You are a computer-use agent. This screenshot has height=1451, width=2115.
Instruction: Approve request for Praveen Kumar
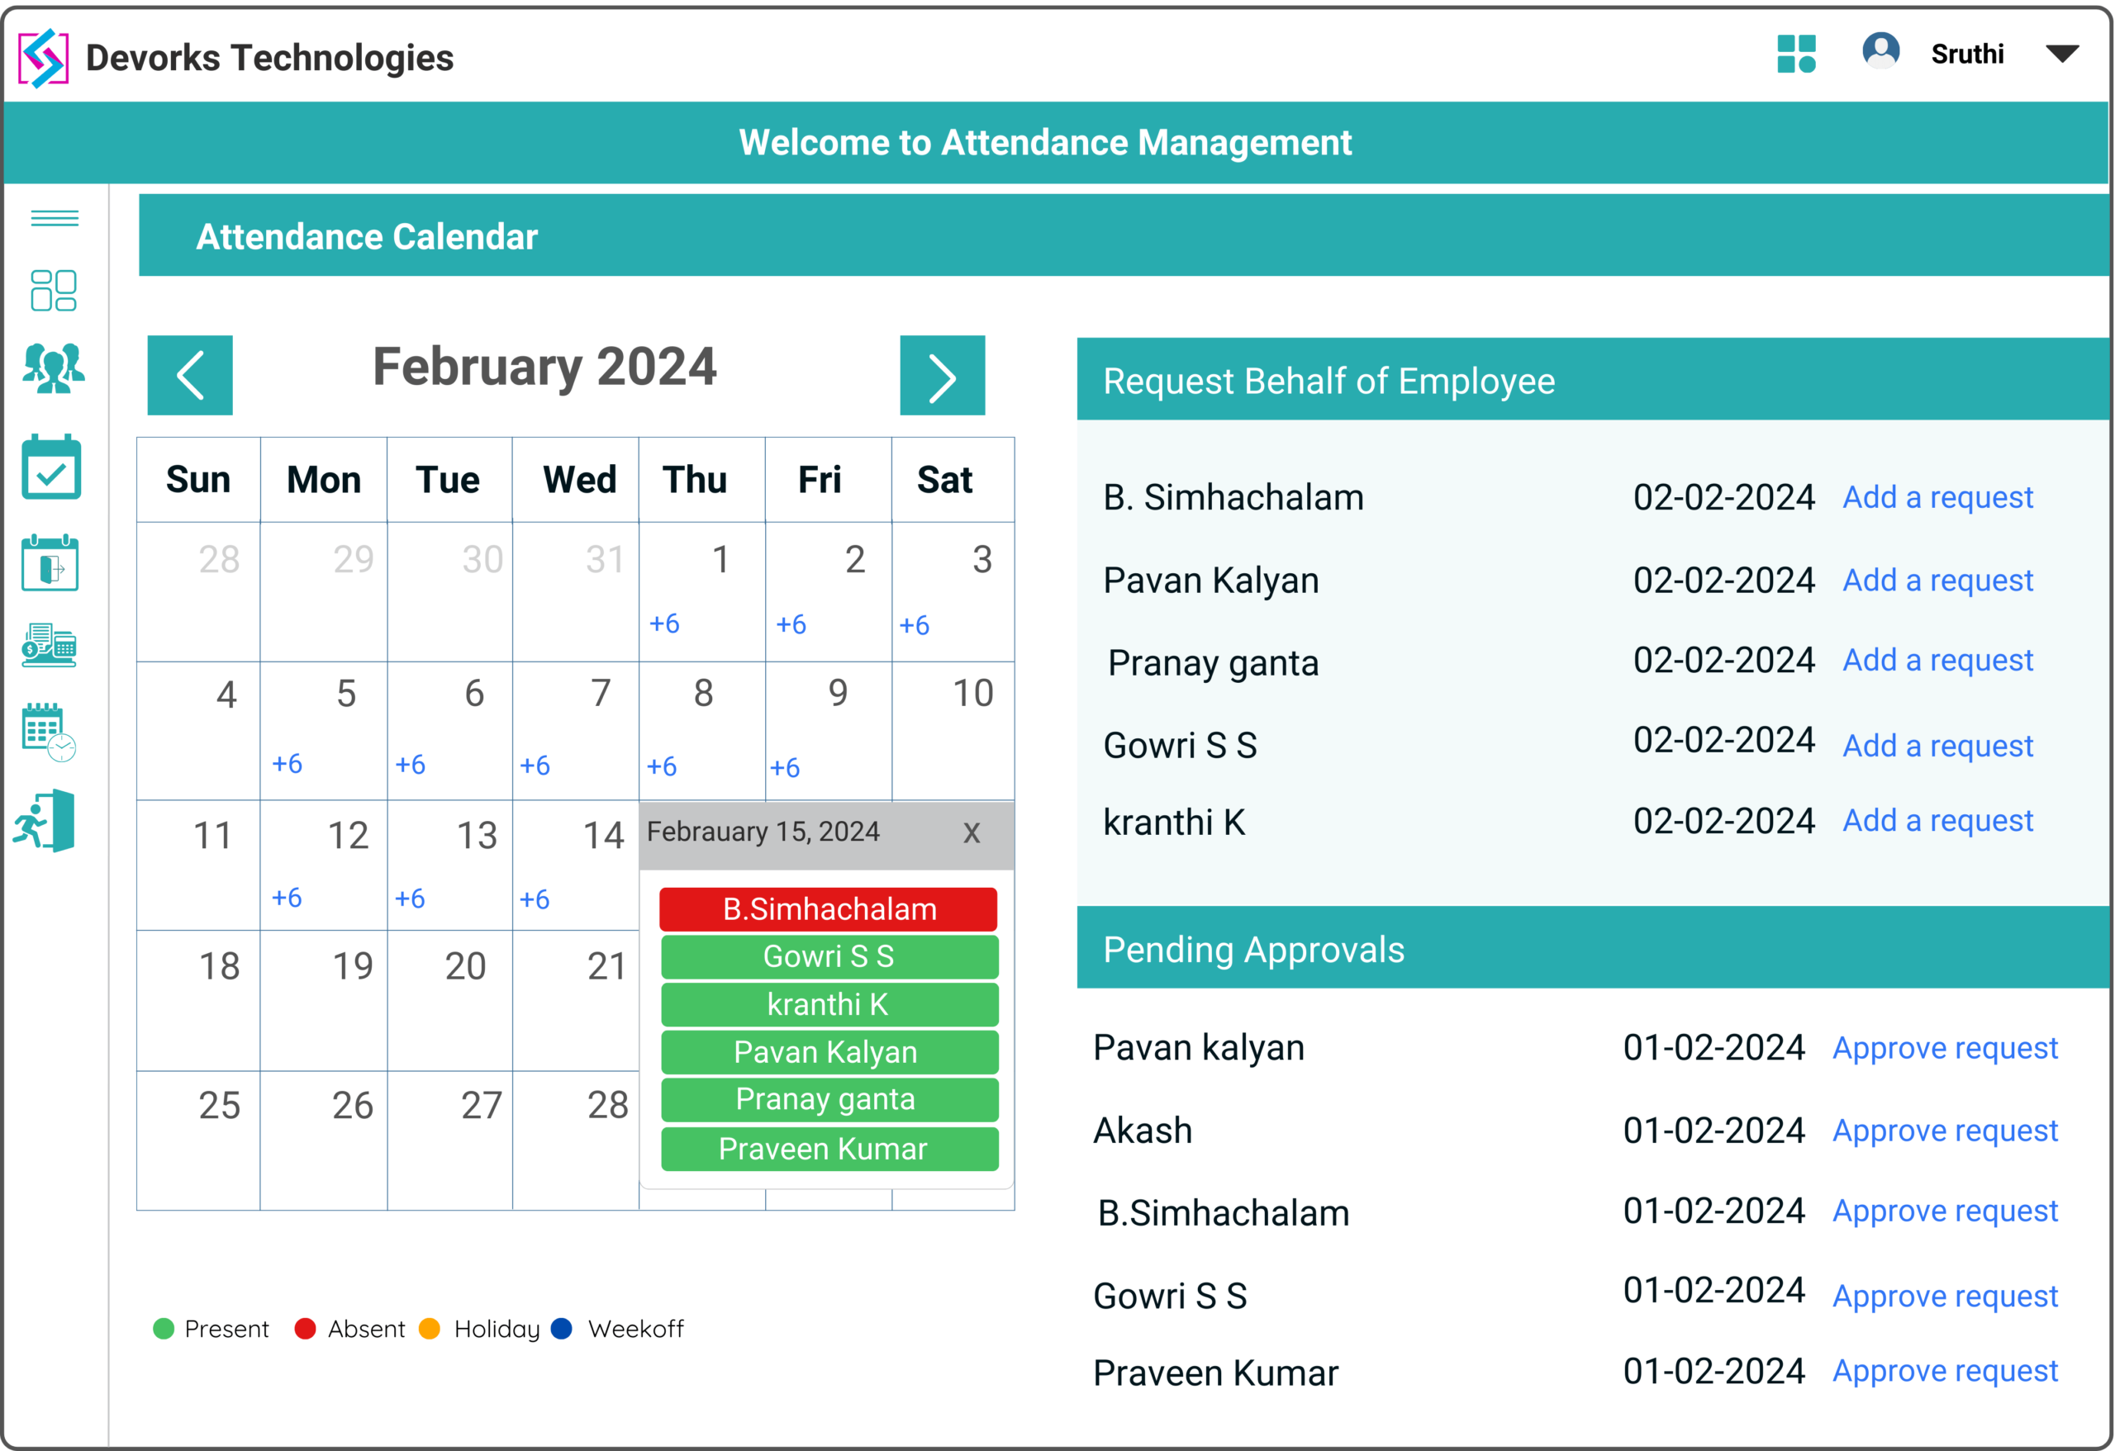point(1945,1370)
